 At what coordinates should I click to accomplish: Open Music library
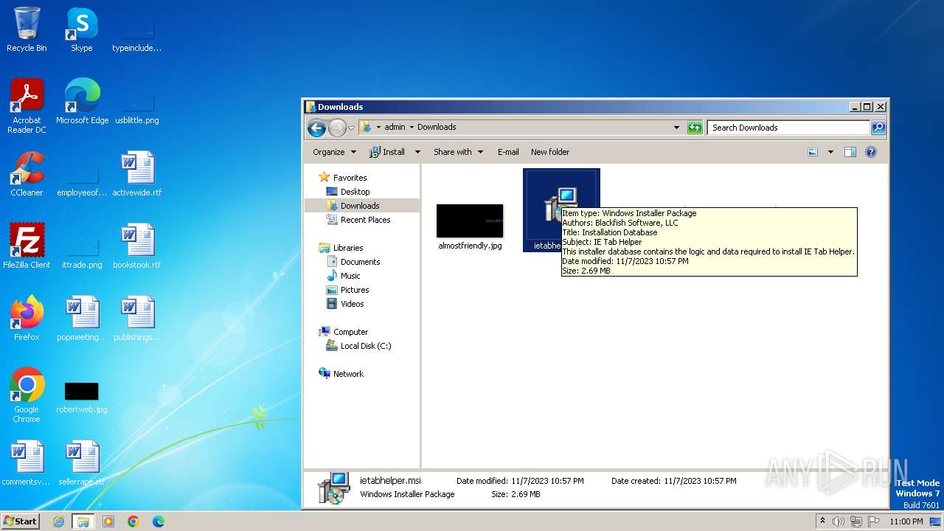tap(350, 276)
